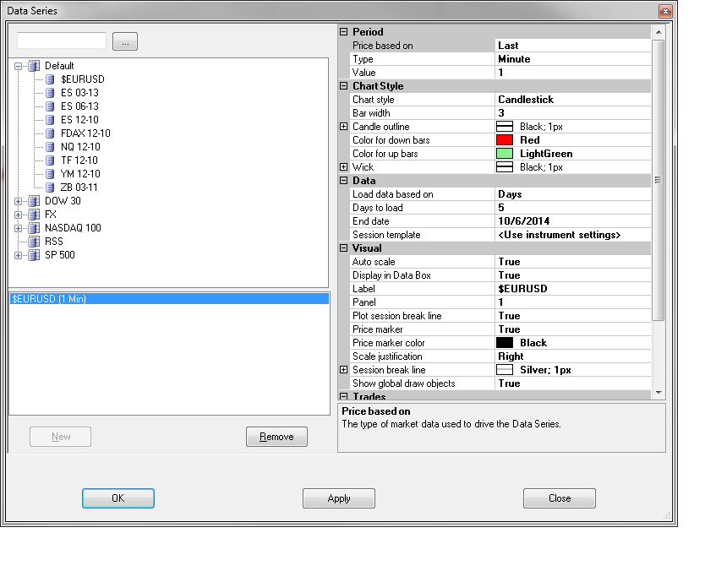705x571 pixels.
Task: Click the OK button
Action: coord(118,498)
